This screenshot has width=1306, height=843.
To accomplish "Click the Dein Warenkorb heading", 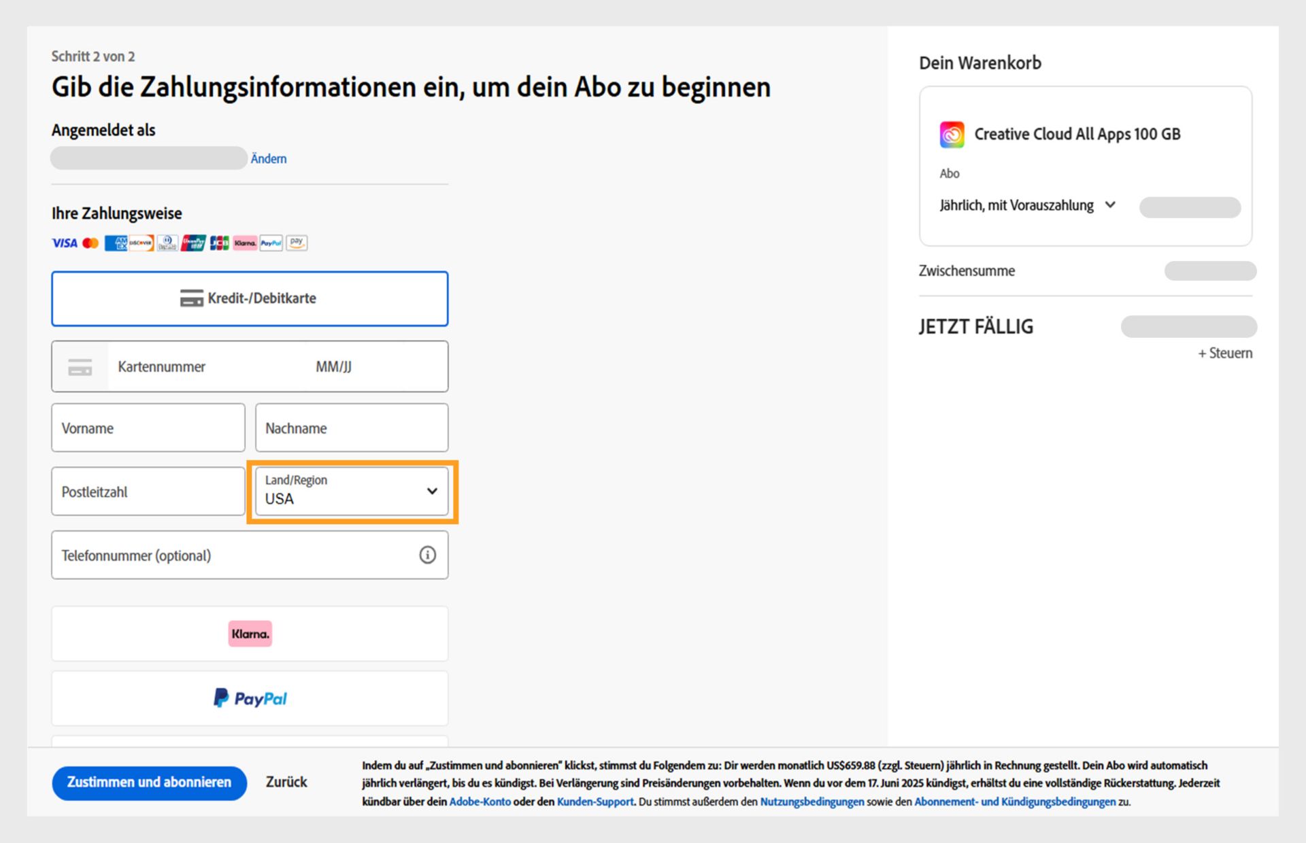I will (980, 63).
